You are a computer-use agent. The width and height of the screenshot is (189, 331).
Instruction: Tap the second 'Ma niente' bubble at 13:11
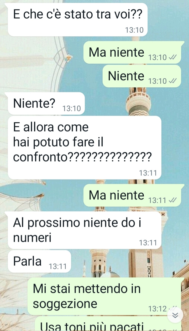click(132, 195)
